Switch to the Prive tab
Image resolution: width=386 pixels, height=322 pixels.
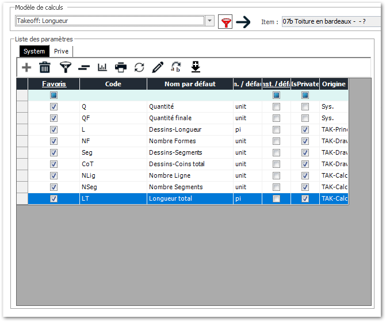[x=61, y=51]
